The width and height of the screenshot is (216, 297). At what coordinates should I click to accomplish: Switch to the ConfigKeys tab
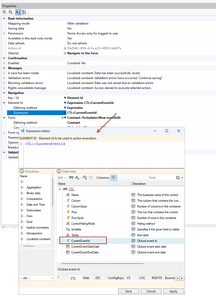pyautogui.click(x=116, y=278)
